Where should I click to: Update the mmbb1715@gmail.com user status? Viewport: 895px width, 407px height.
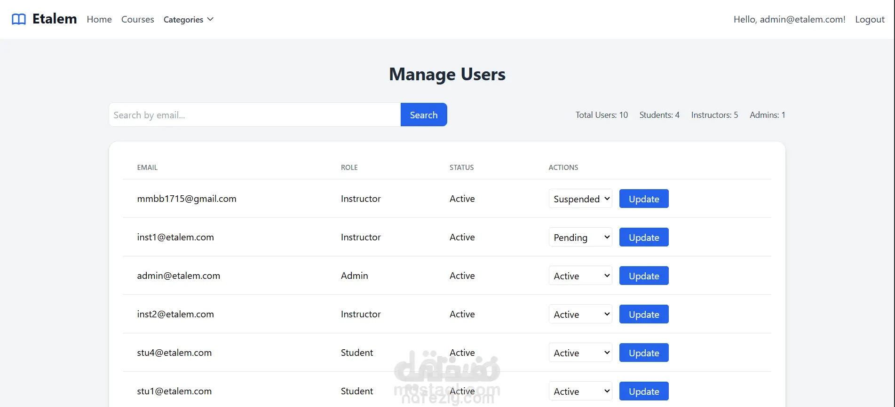coord(643,199)
